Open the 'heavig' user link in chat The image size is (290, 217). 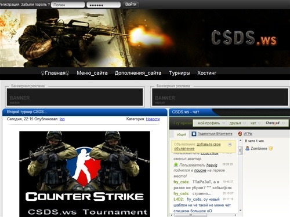coord(212,165)
